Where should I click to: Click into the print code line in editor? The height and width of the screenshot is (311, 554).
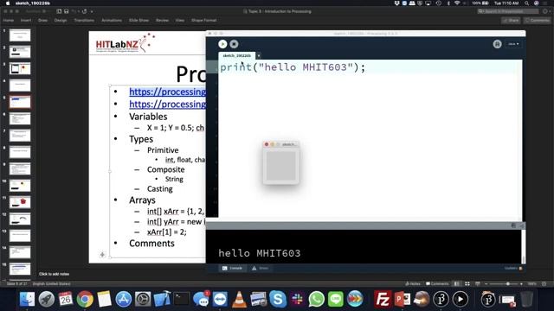(293, 67)
